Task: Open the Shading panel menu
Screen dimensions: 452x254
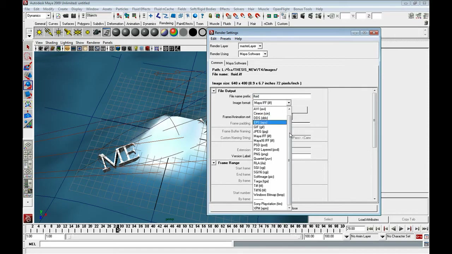Action: 51,43
